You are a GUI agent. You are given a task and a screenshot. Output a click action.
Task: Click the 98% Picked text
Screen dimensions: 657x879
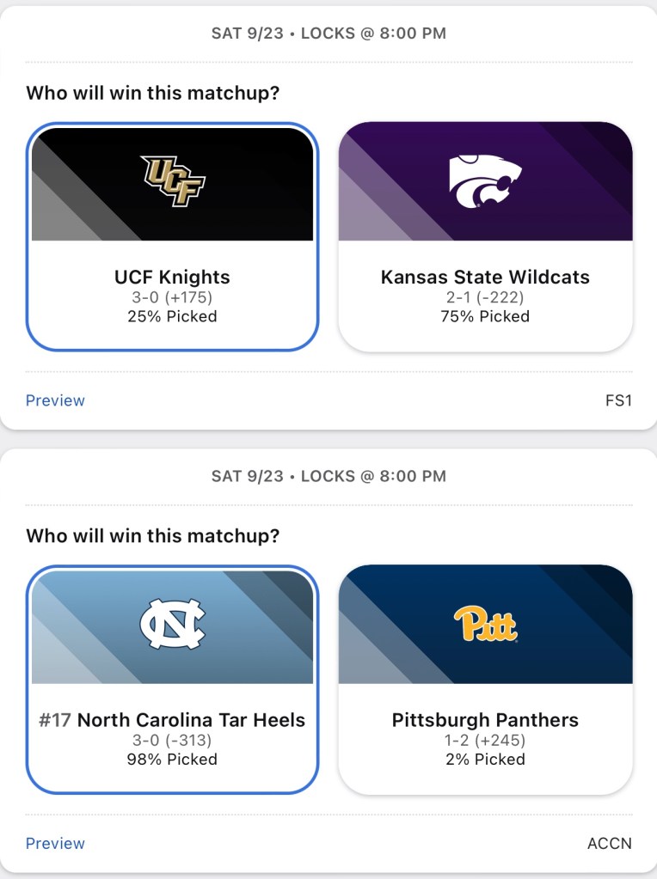pos(172,759)
